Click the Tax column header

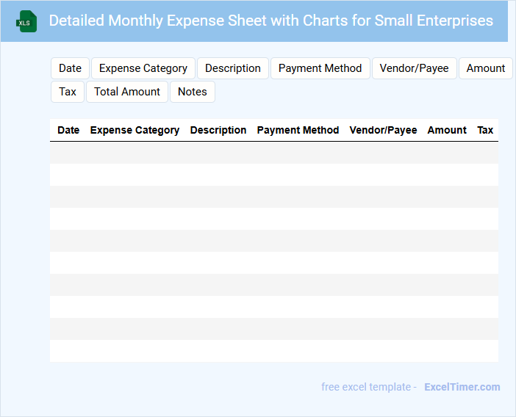(485, 130)
